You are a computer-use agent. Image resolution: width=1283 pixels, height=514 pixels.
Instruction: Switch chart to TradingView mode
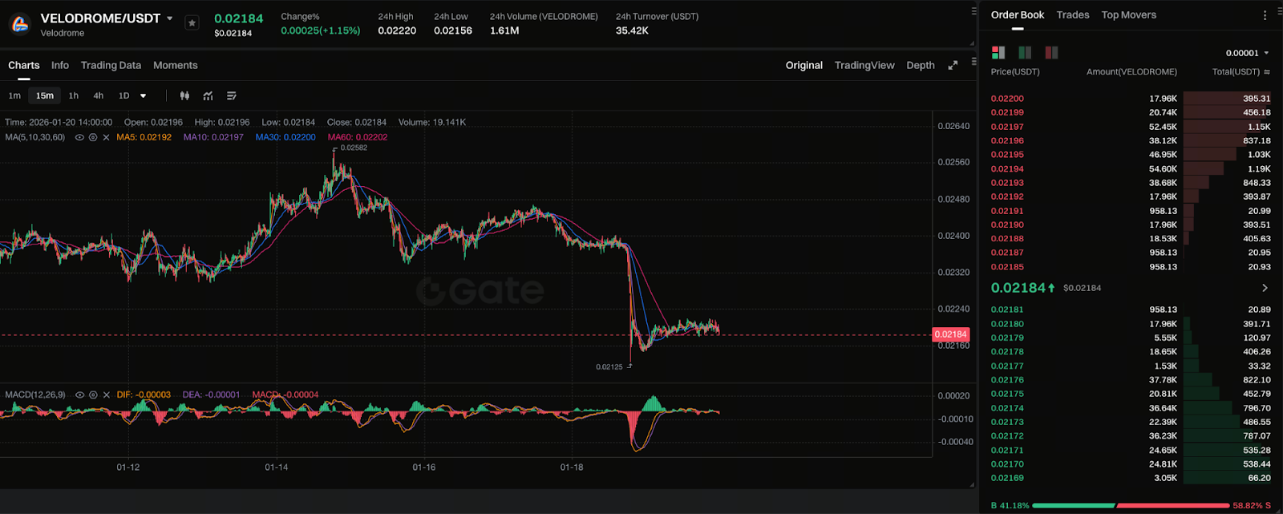coord(864,65)
